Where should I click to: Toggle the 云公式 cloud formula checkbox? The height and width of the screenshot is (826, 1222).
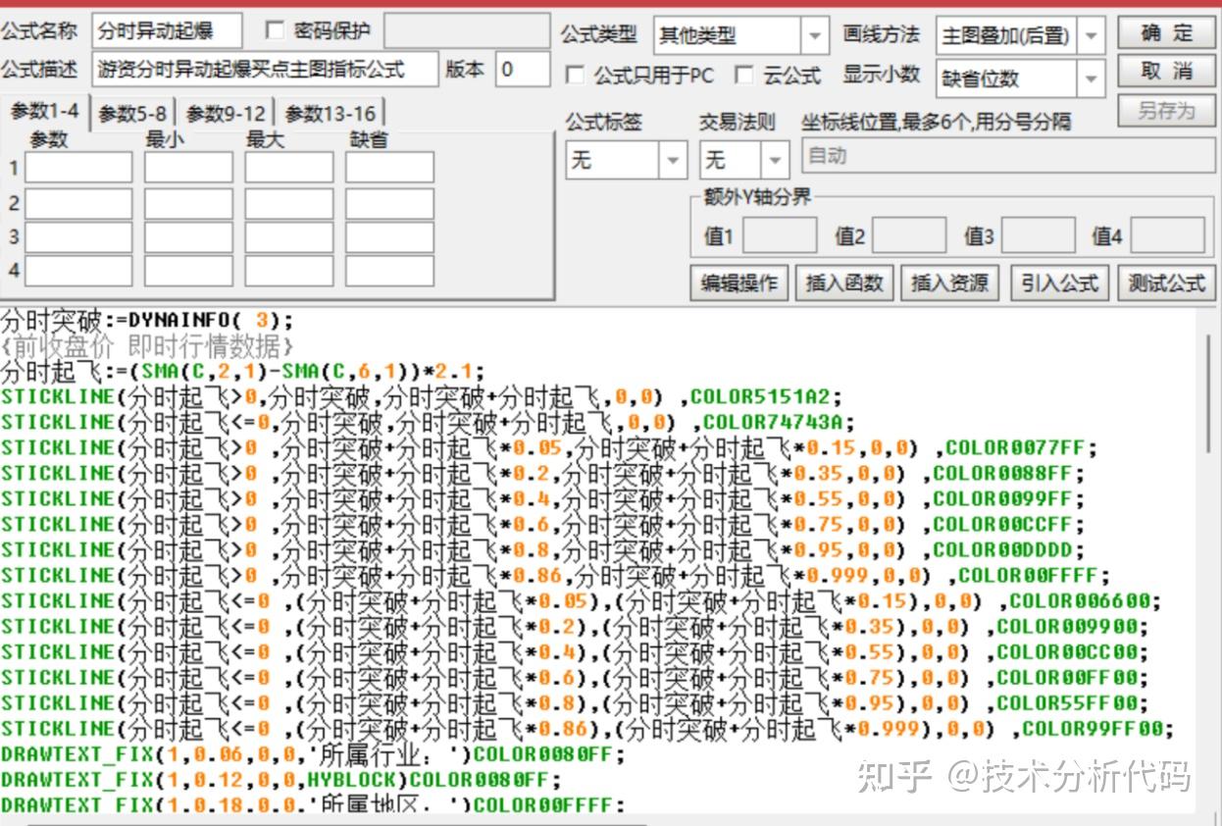pos(744,75)
